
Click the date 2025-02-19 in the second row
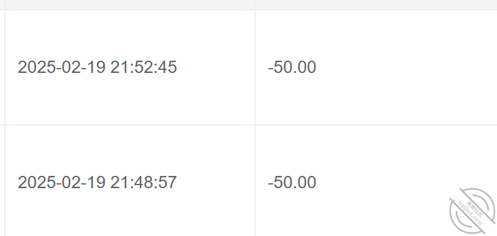[x=61, y=183]
